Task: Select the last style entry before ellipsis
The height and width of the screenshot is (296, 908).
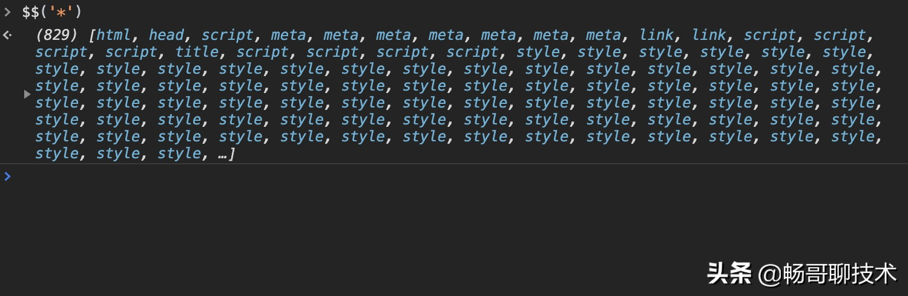Action: point(179,153)
